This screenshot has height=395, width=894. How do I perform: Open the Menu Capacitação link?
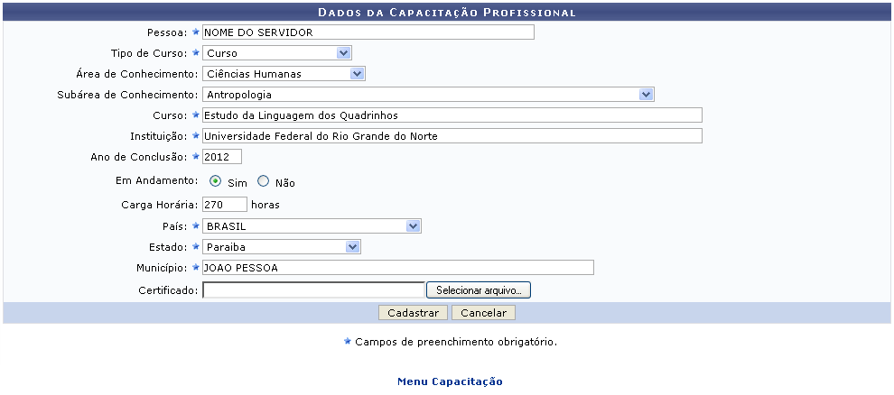pos(450,382)
